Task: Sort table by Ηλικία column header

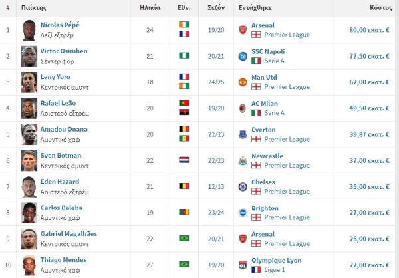Action: click(150, 8)
